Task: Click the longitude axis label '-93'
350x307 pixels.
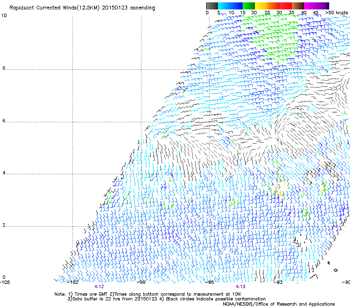Action: point(278,282)
